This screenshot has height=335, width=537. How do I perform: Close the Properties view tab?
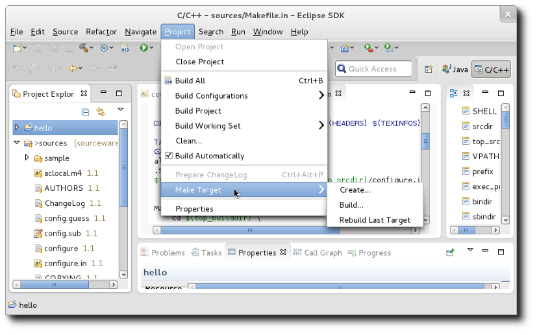pos(283,253)
